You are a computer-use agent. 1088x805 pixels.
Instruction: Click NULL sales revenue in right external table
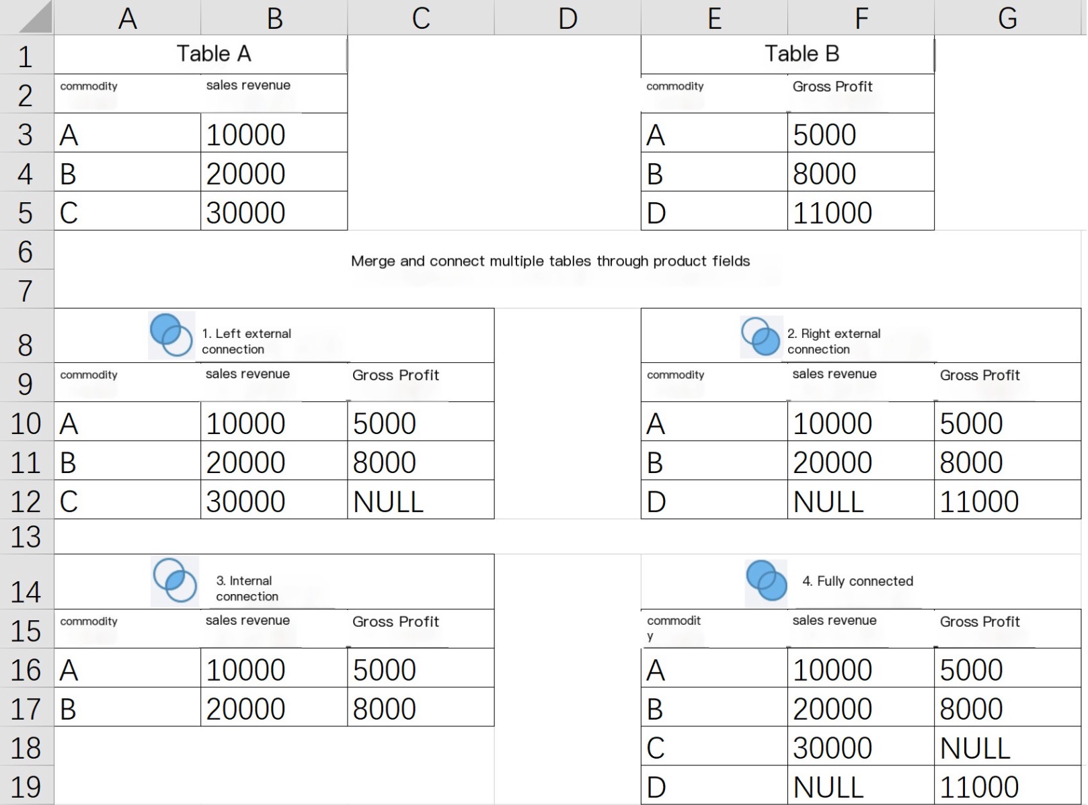[860, 501]
